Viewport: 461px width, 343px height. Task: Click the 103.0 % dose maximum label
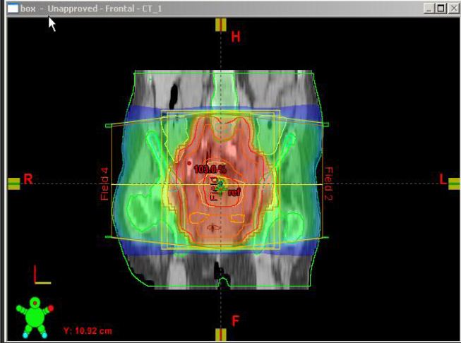pyautogui.click(x=210, y=169)
